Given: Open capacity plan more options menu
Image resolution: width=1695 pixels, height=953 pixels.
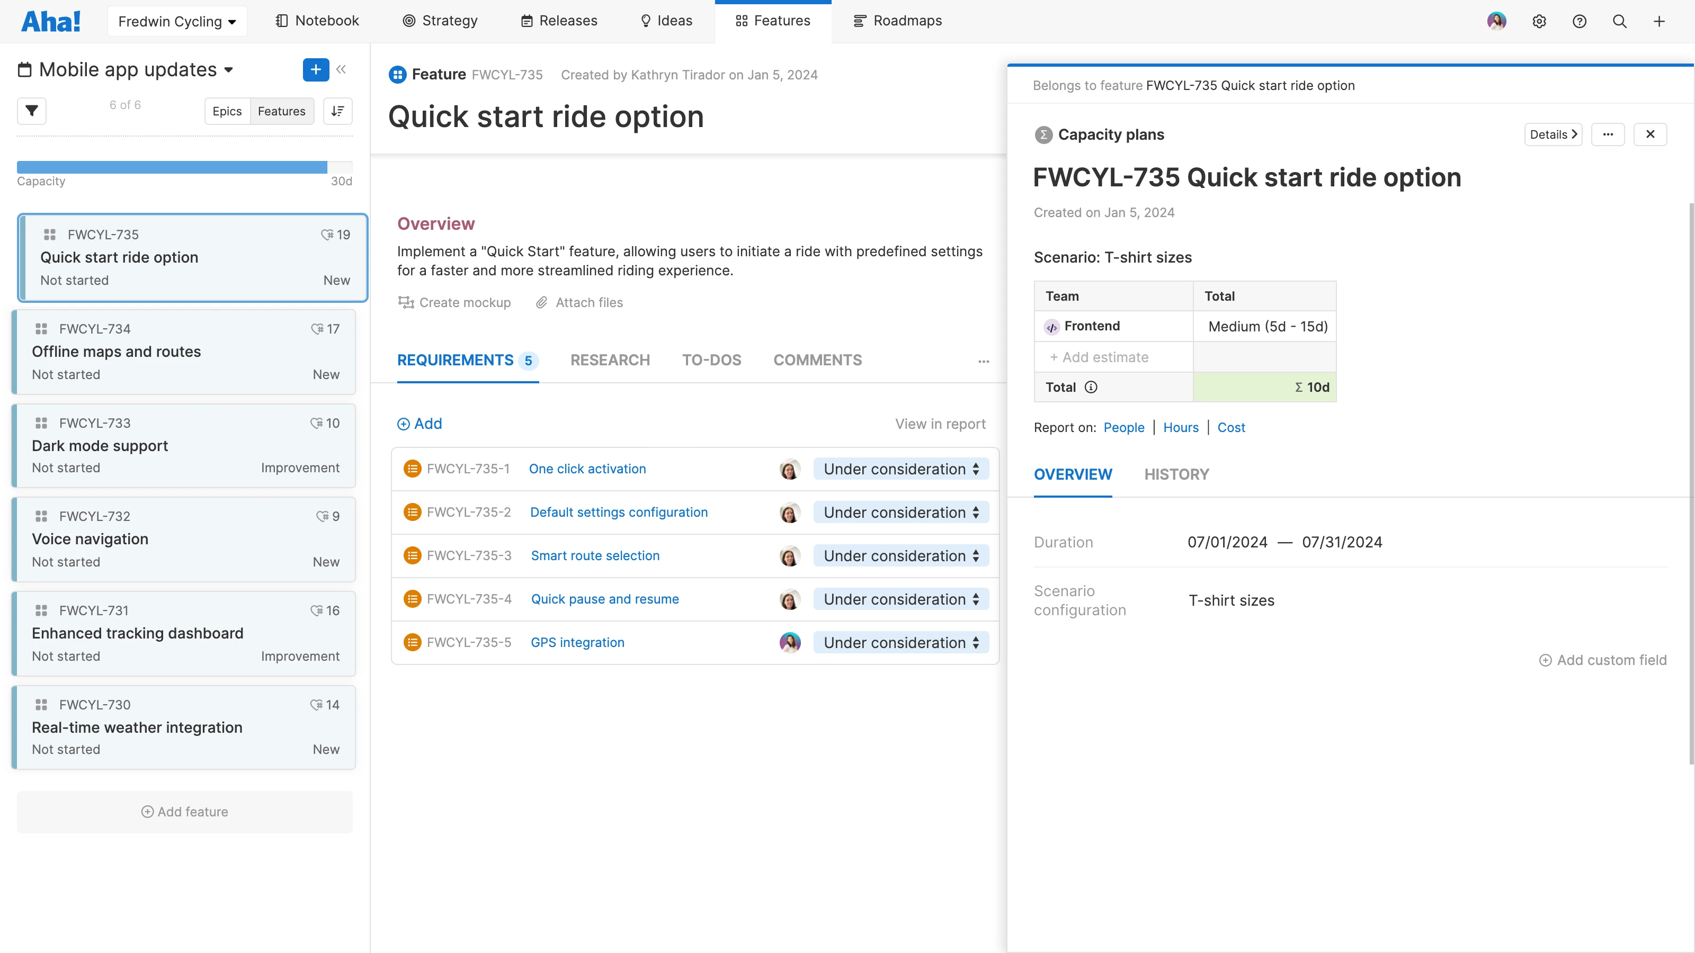Looking at the screenshot, I should 1608,134.
